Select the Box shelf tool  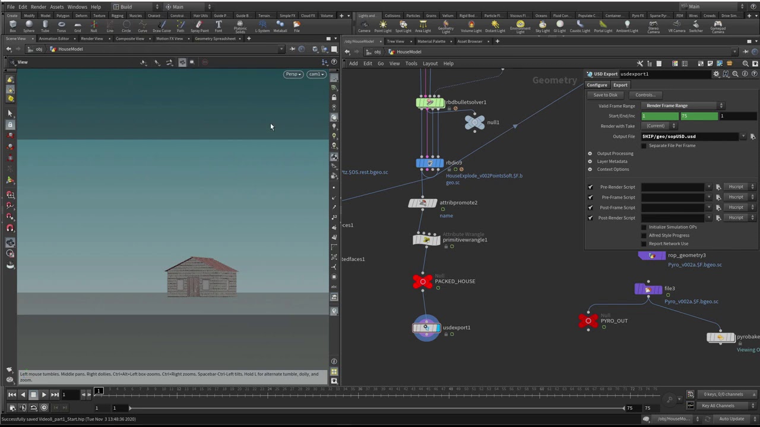coord(12,27)
